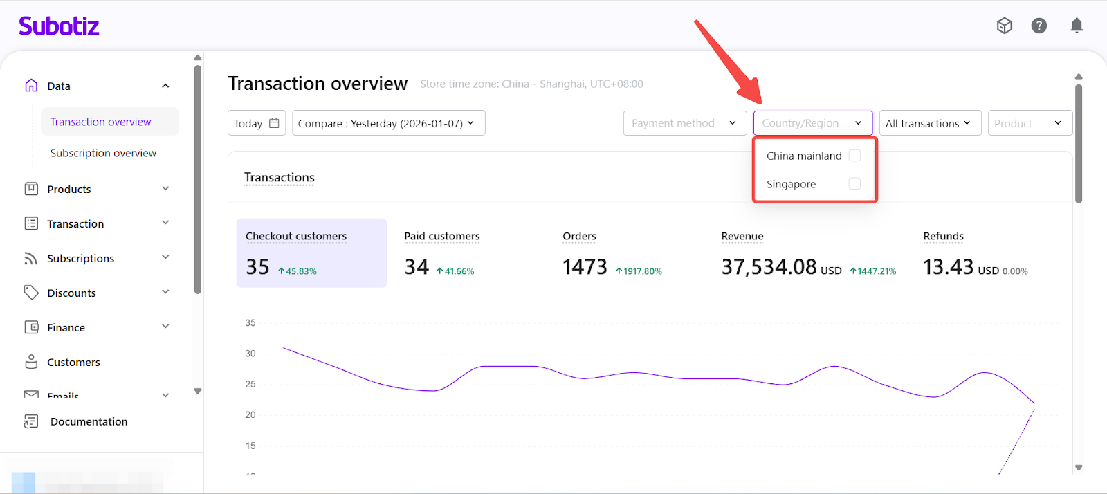Open the Product filter dropdown
This screenshot has width=1107, height=494.
pos(1030,123)
